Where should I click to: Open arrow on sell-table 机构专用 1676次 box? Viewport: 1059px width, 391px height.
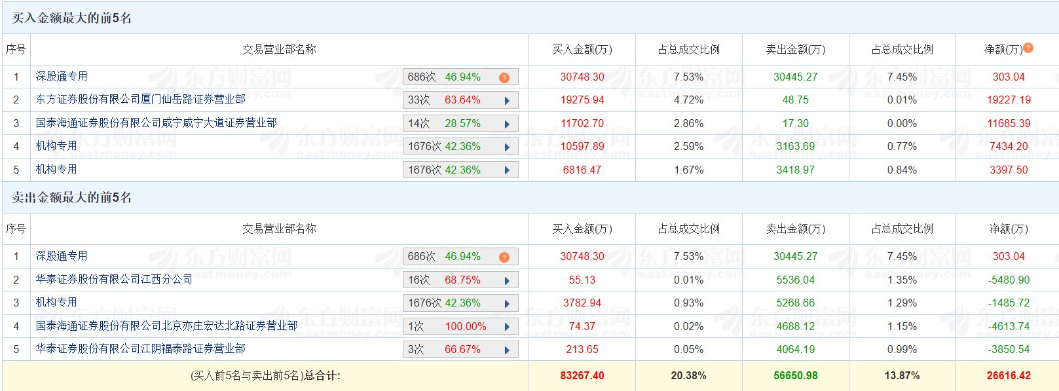click(x=507, y=303)
